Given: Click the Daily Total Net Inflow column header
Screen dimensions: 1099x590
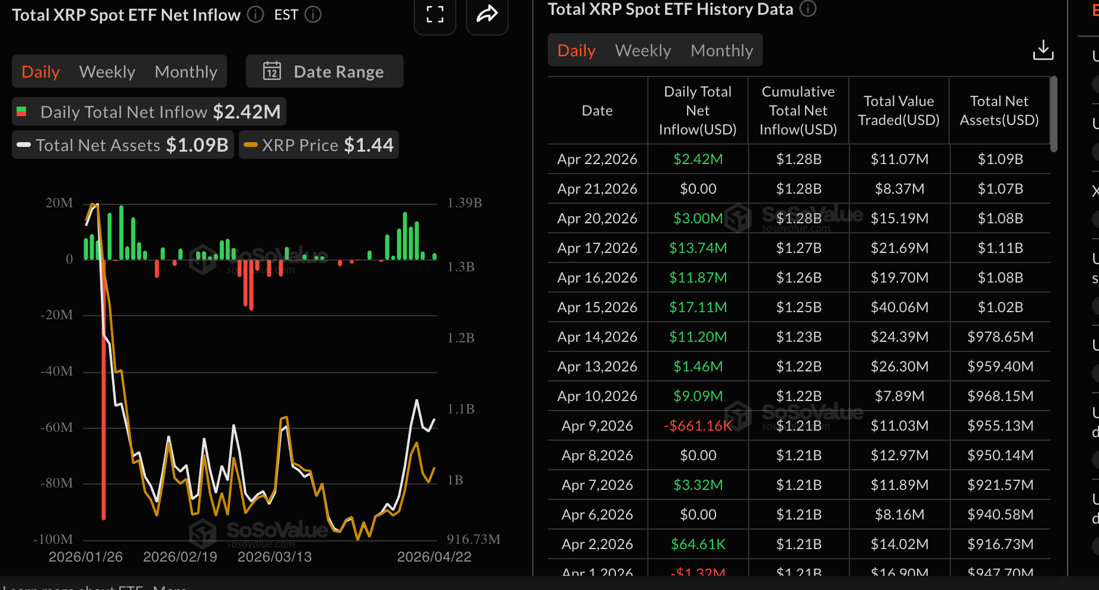Looking at the screenshot, I should (x=698, y=111).
